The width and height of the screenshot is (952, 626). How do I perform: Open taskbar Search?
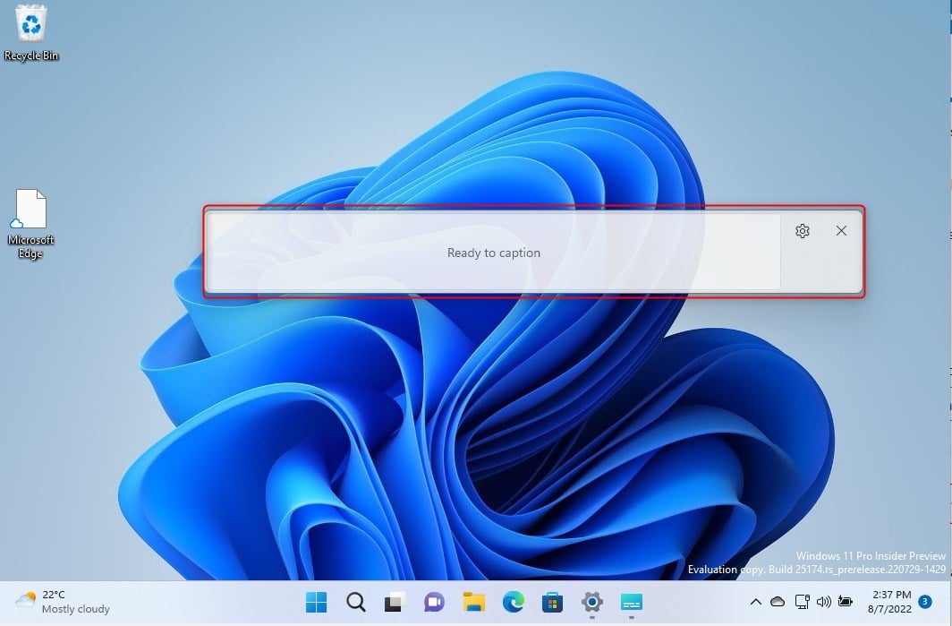click(355, 602)
